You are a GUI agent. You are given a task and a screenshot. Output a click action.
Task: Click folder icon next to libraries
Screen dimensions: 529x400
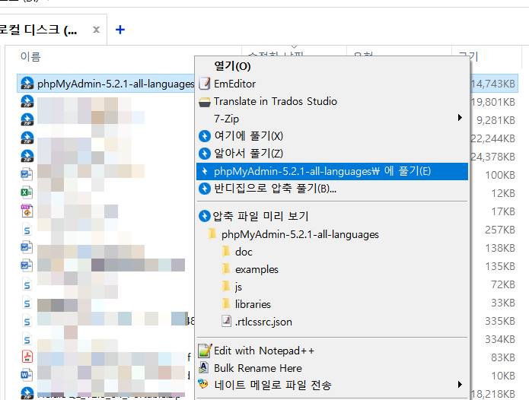pos(226,304)
